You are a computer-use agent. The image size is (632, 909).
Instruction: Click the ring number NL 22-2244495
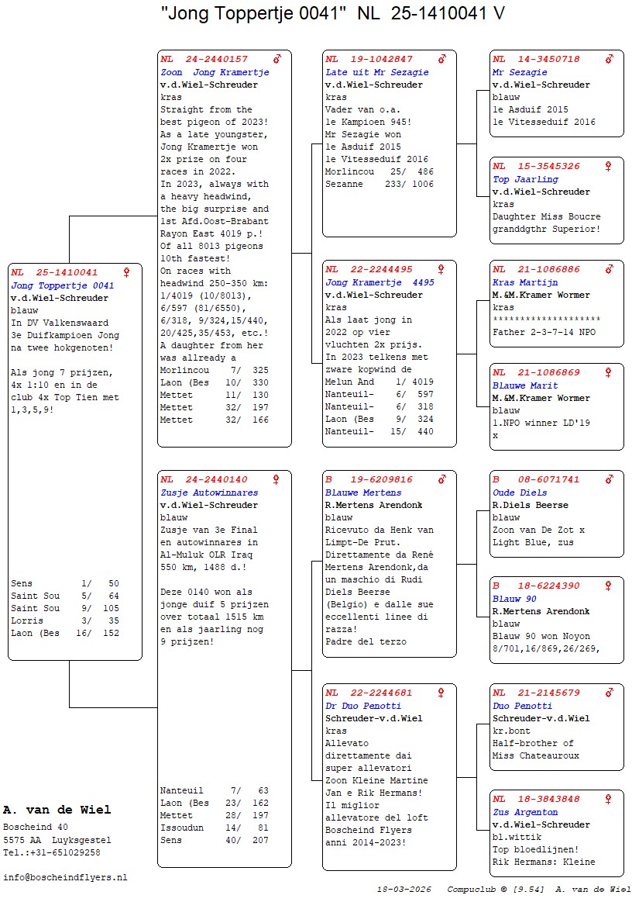[369, 269]
